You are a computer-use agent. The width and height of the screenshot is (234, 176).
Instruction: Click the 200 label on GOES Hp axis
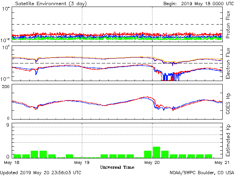point(6,87)
